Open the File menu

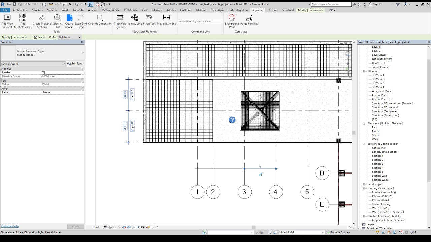coord(5,10)
